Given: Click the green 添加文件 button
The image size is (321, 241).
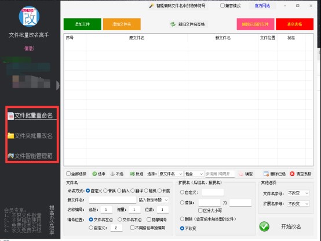Looking at the screenshot, I should (x=82, y=24).
